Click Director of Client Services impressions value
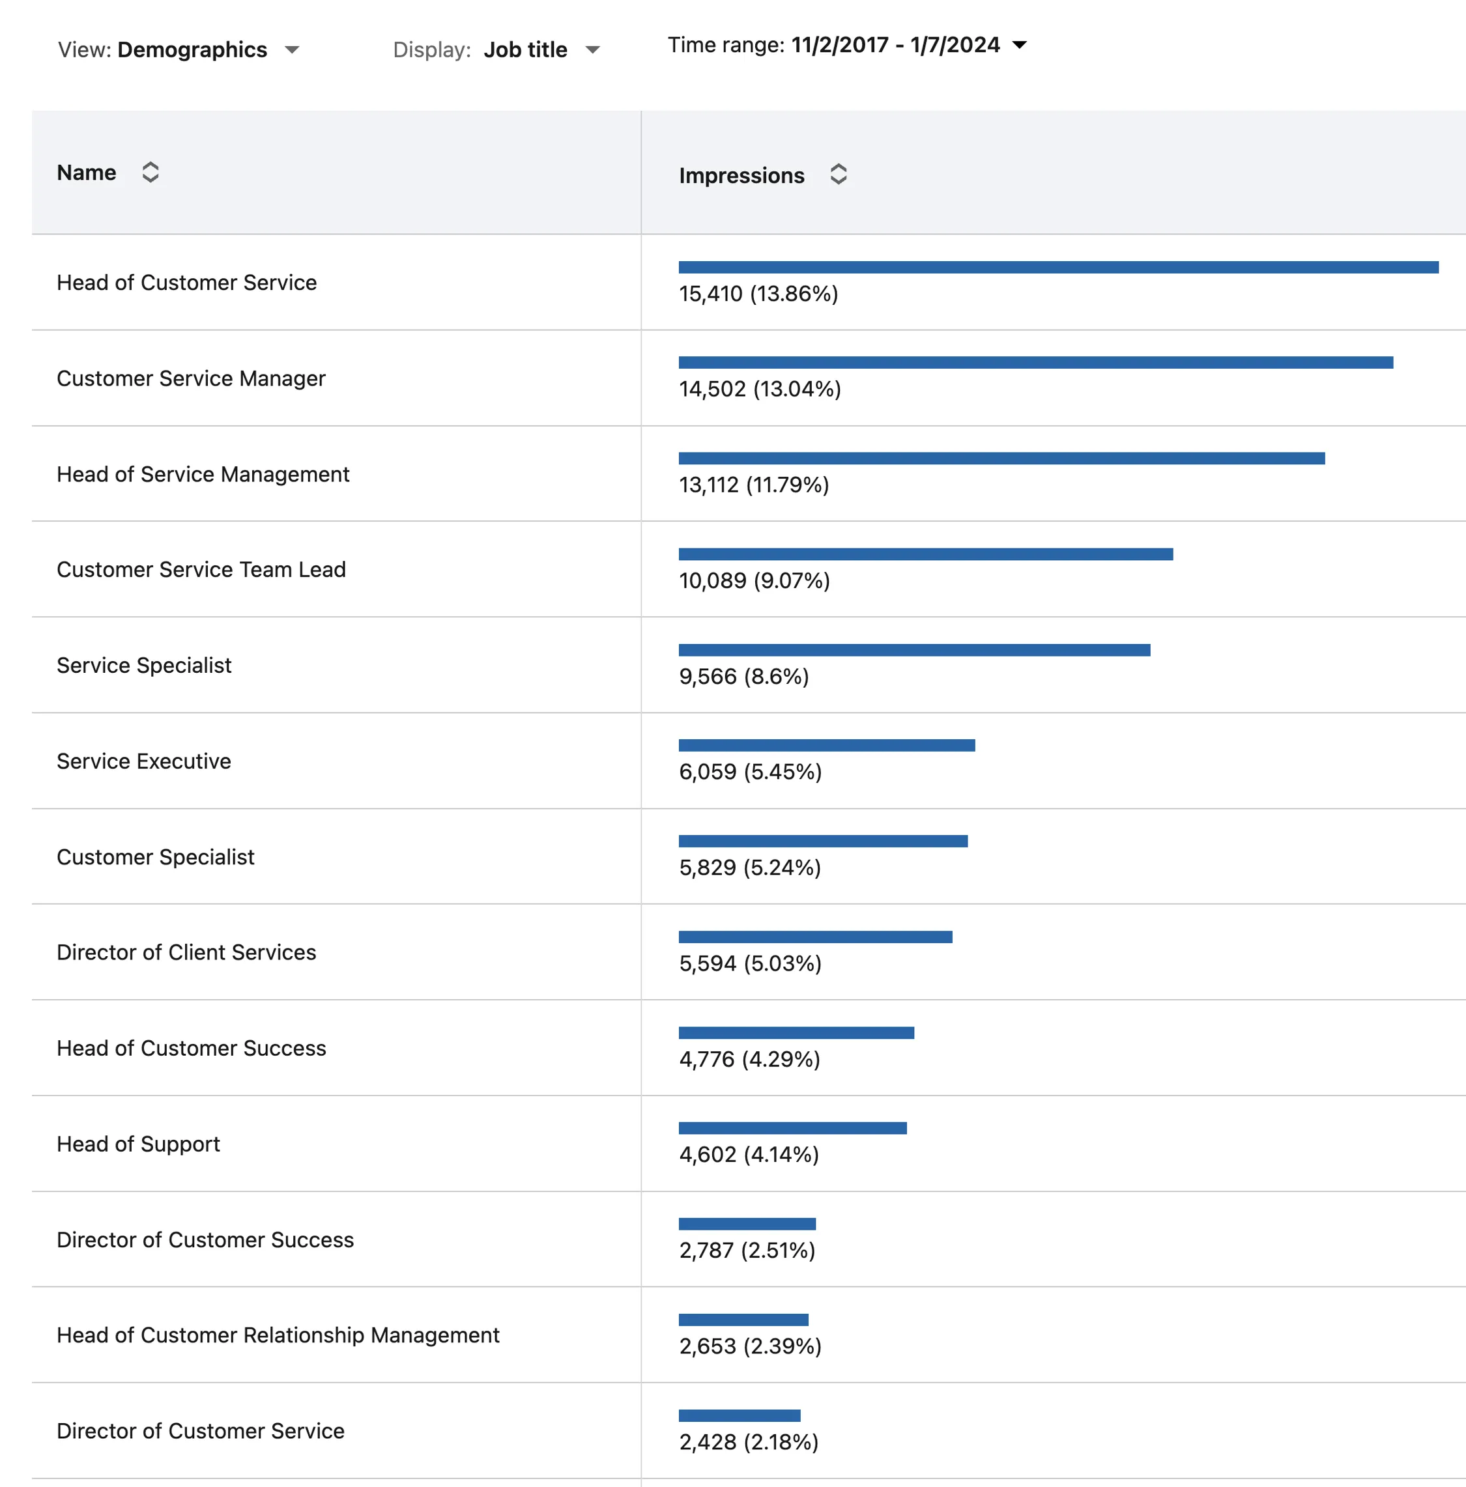 pyautogui.click(x=750, y=963)
